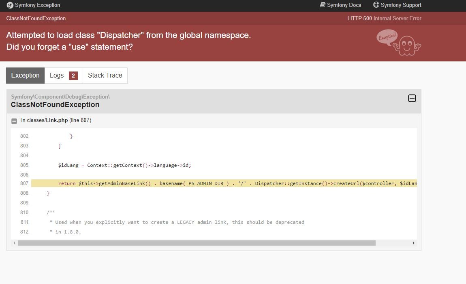Screen dimensions: 466x284
Task: Click the horizontal scrollbar right arrow
Action: [413, 243]
